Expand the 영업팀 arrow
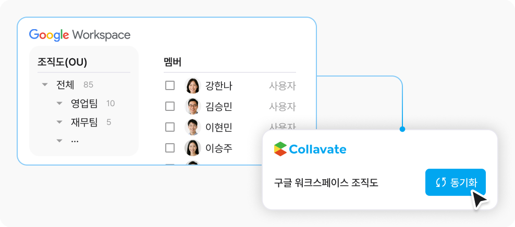This screenshot has width=515, height=227. coord(59,103)
